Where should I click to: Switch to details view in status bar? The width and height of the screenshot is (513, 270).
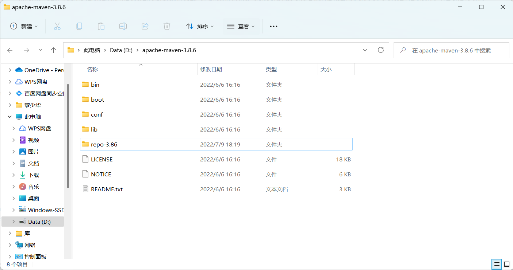click(497, 264)
